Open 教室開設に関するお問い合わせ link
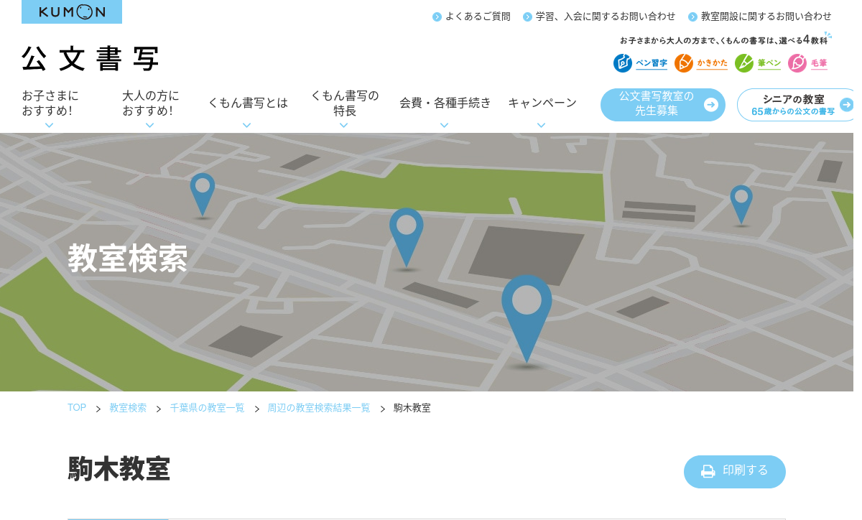 (x=766, y=17)
